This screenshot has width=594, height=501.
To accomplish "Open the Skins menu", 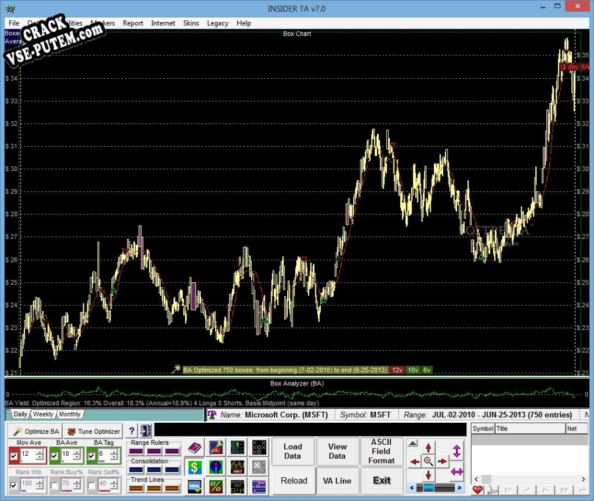I will [191, 23].
